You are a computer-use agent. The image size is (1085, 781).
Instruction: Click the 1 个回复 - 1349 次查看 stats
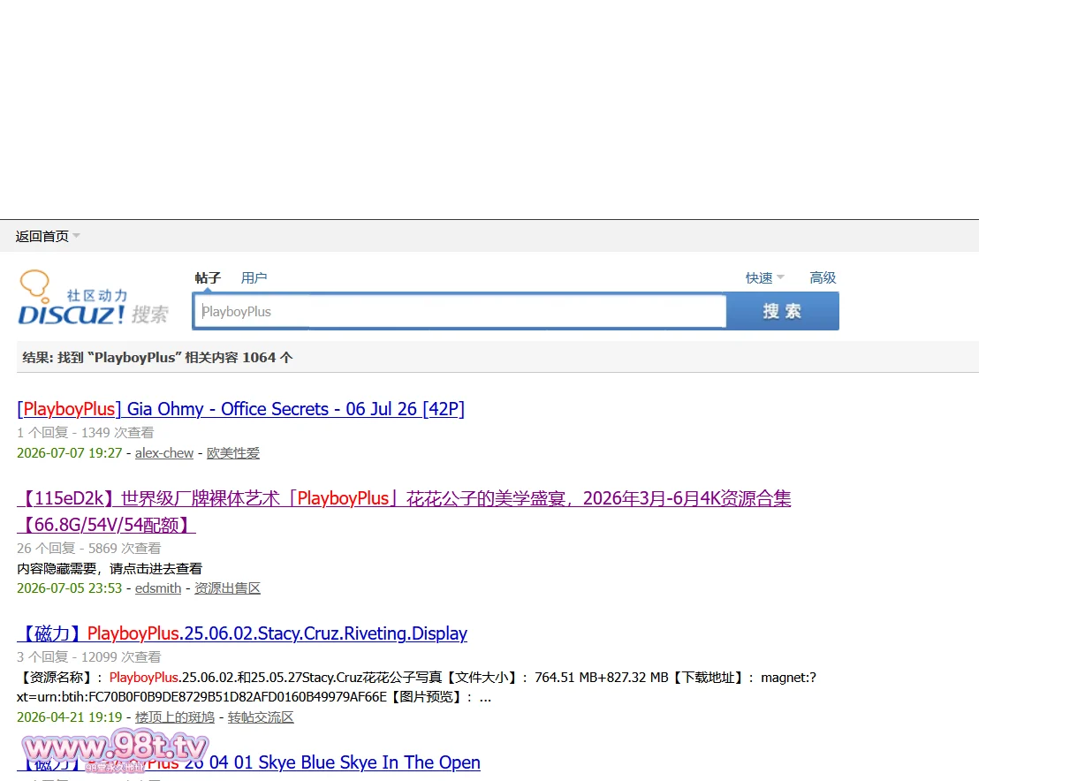86,433
